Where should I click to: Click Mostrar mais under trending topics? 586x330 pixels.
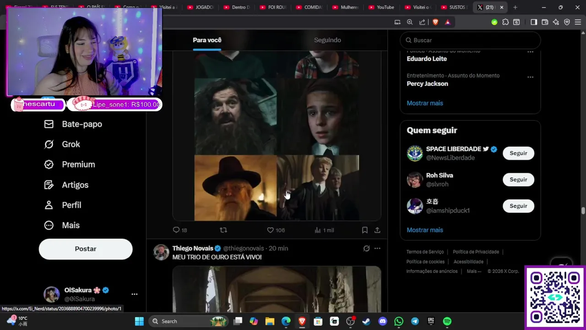pyautogui.click(x=425, y=103)
